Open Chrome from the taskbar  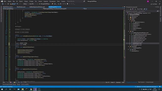(x=31, y=89)
